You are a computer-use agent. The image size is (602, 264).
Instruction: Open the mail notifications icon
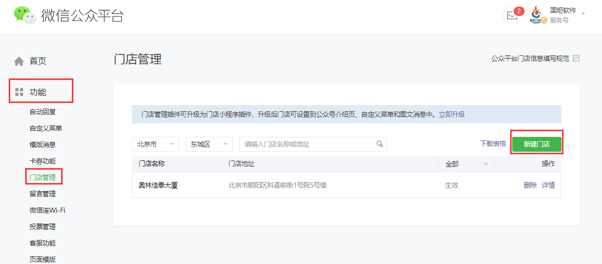pos(512,16)
